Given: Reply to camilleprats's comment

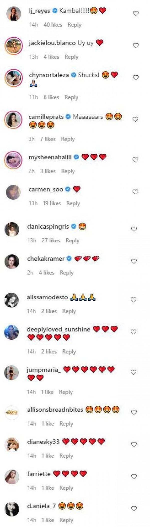Looking at the screenshot, I should (x=68, y=139).
